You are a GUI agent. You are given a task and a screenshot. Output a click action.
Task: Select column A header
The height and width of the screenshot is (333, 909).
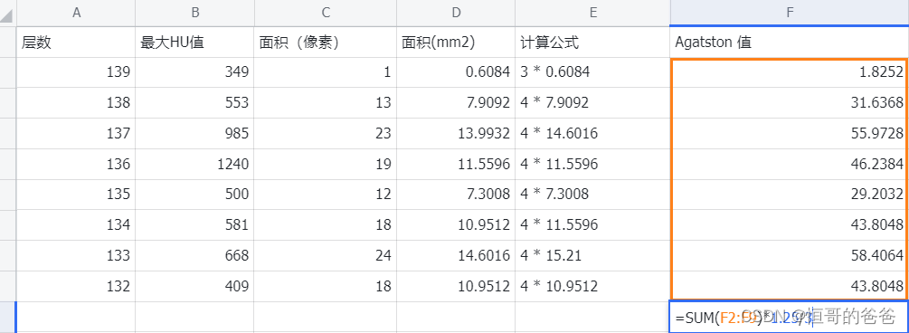click(x=76, y=13)
